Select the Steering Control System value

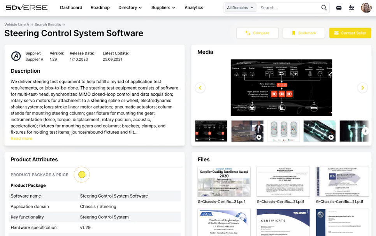[104, 217]
